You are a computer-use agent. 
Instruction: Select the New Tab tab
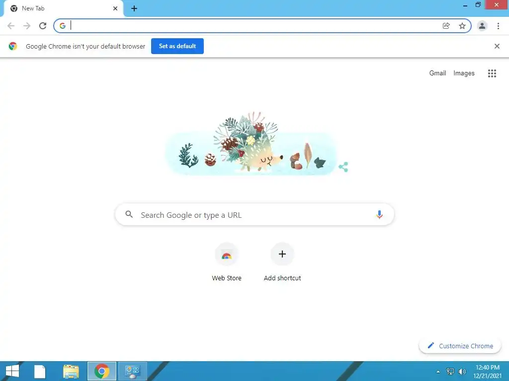pos(63,8)
